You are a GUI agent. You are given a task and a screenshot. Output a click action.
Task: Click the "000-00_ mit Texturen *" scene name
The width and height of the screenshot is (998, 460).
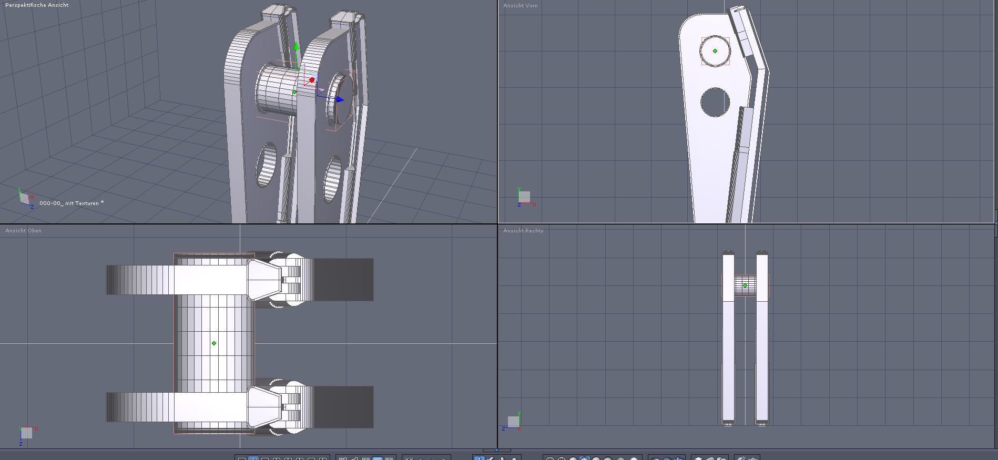[72, 203]
